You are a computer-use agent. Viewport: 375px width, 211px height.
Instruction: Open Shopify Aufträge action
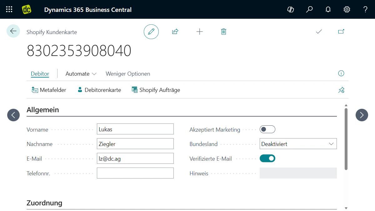point(156,90)
